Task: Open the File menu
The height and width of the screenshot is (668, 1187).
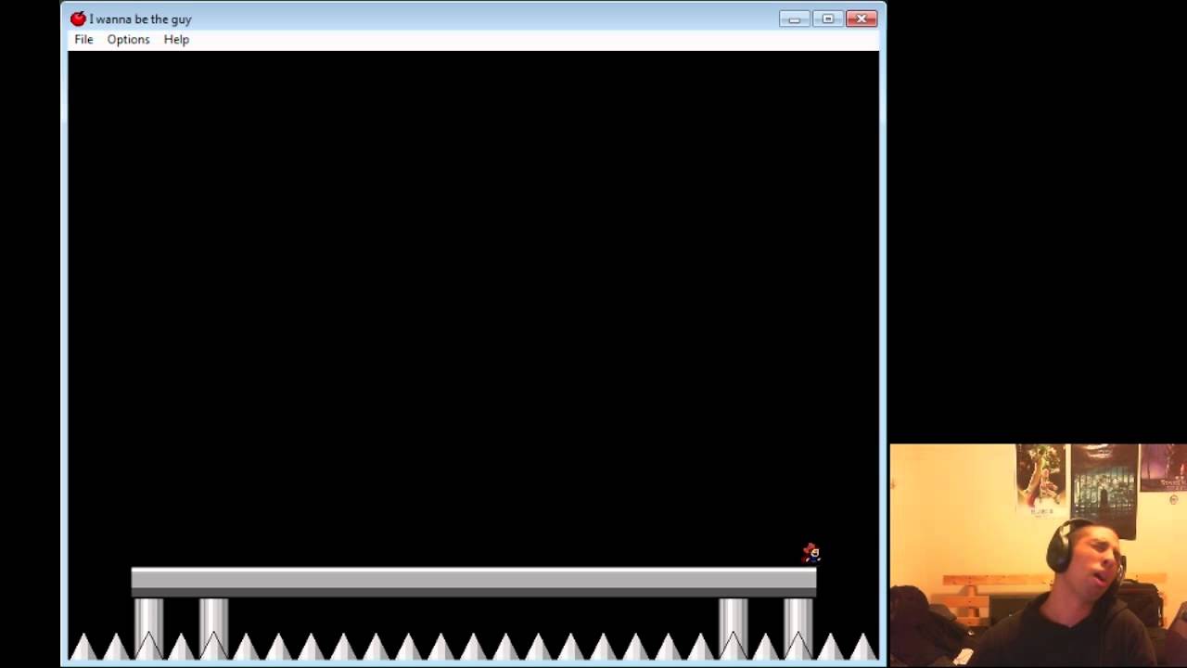Action: point(83,39)
